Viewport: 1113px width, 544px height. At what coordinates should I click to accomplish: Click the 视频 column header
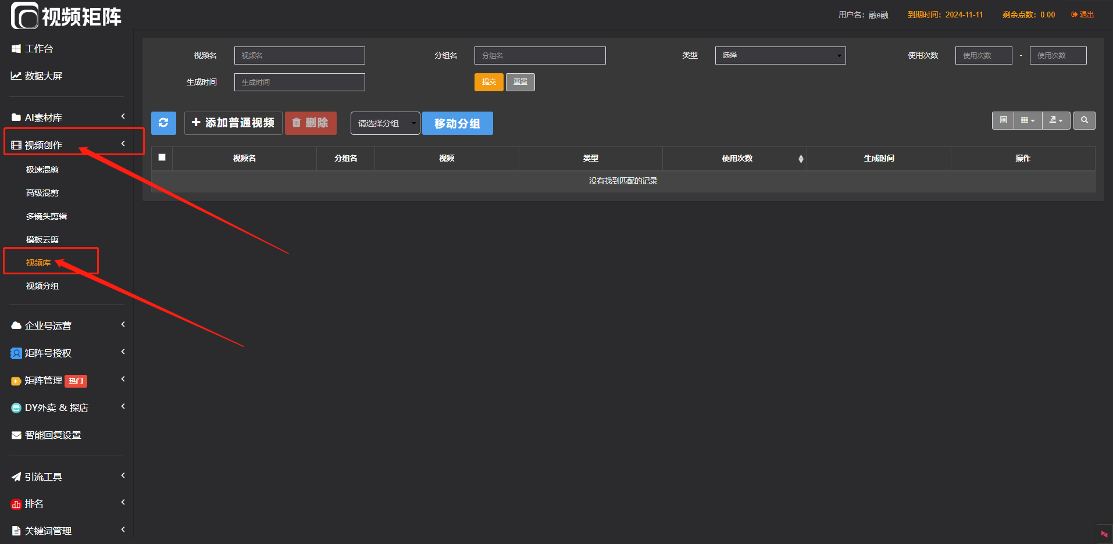pyautogui.click(x=447, y=158)
